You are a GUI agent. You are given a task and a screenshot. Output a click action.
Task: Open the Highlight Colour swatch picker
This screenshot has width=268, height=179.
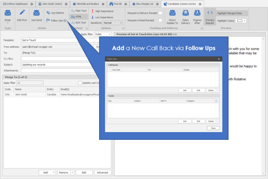pyautogui.click(x=241, y=21)
